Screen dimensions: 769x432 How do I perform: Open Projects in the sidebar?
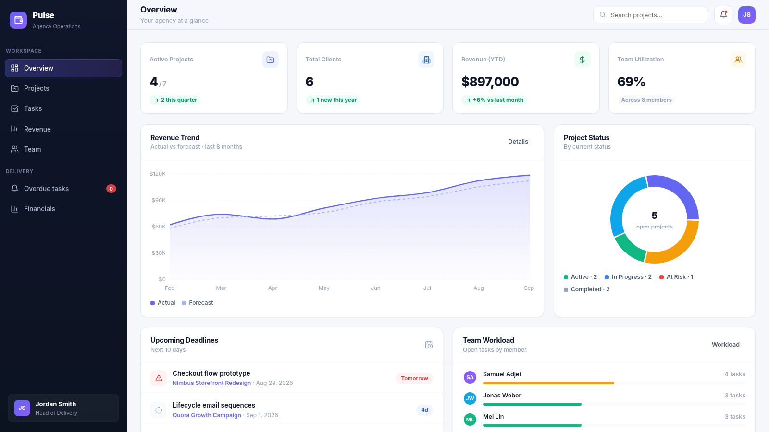63,88
